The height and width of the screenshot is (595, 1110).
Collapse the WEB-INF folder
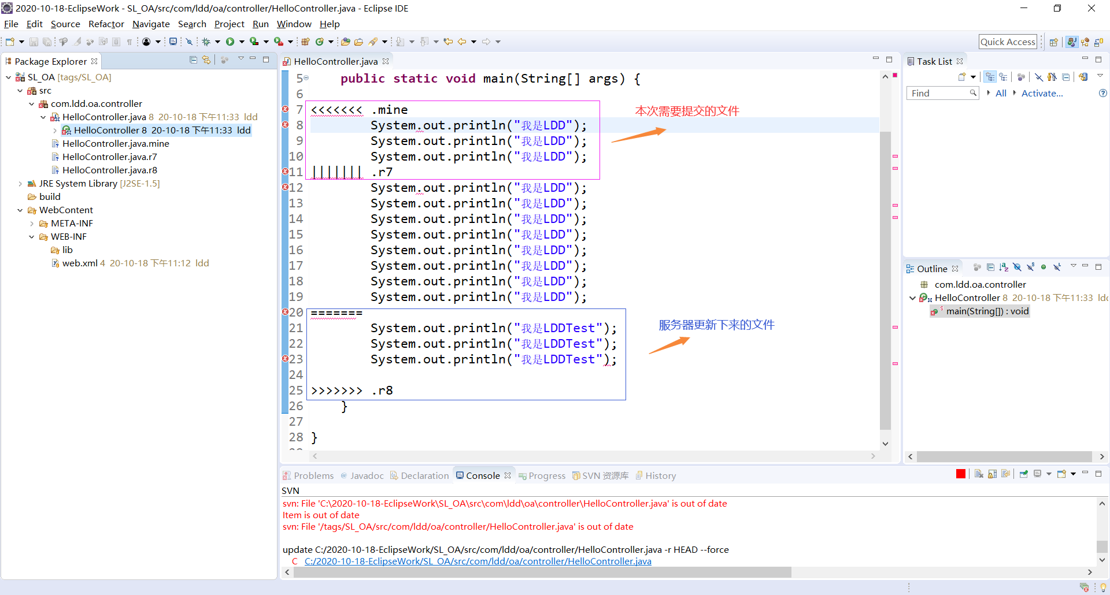(32, 236)
